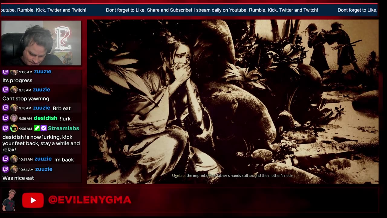Click the green badge next to Streamlabs

coord(37,128)
